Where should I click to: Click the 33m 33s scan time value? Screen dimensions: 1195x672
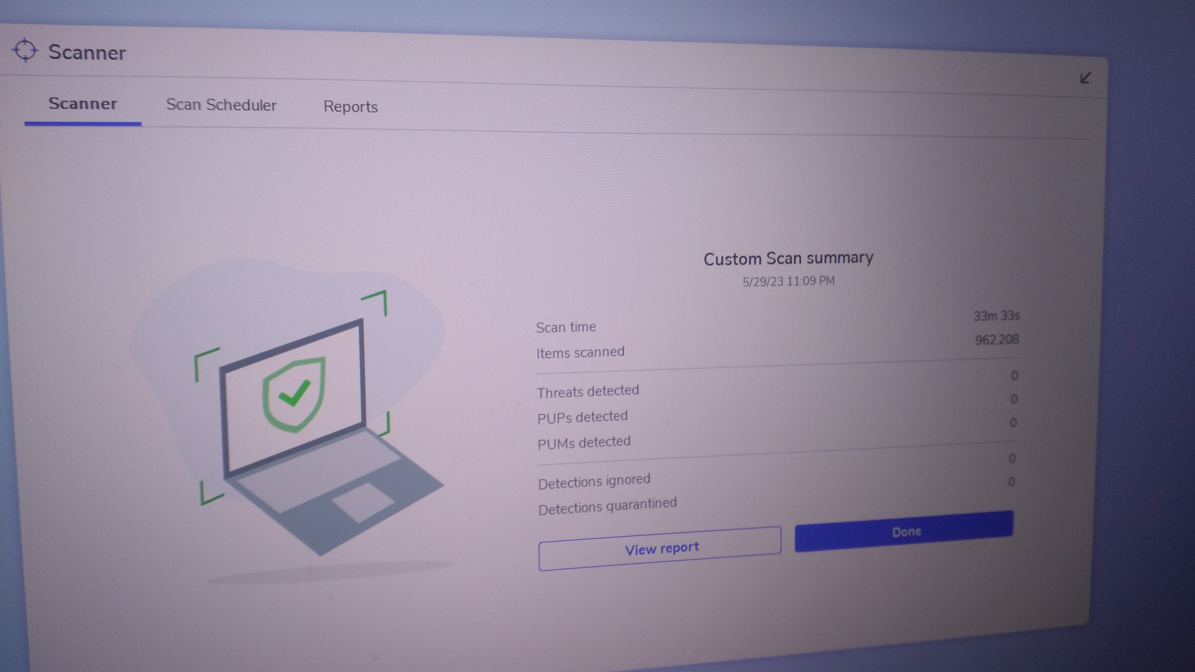[x=996, y=316]
